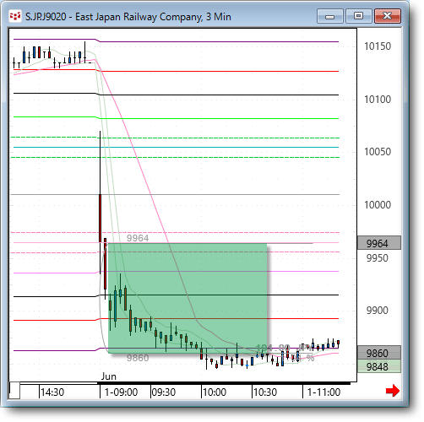Click the 9900 price scale label
The height and width of the screenshot is (422, 424).
(x=378, y=311)
